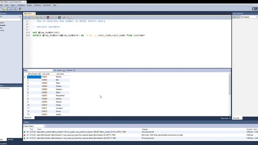The height and width of the screenshot is (145, 258).
Task: Refresh result set icon beside filter
Action: click(55, 70)
